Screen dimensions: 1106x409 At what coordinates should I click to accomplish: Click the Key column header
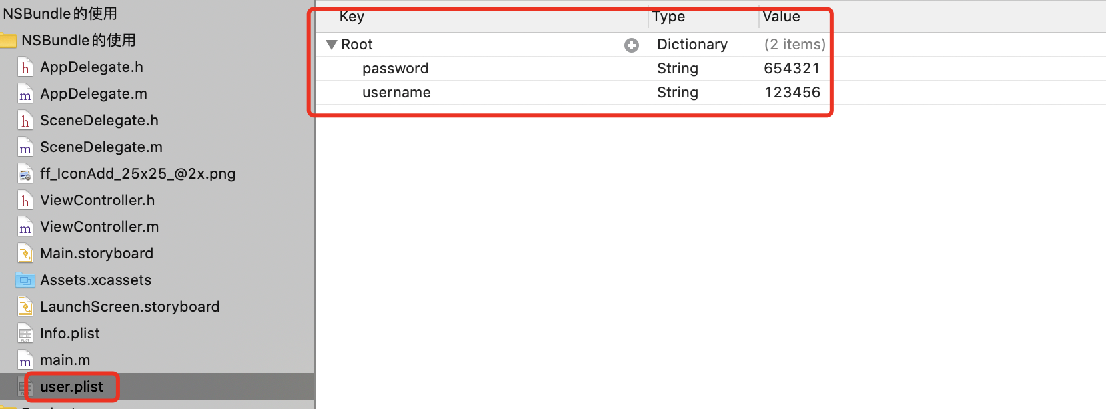click(x=352, y=17)
